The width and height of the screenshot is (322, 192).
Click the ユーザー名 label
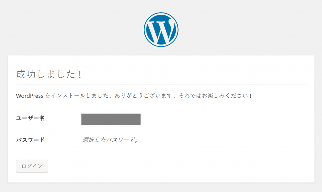point(30,118)
